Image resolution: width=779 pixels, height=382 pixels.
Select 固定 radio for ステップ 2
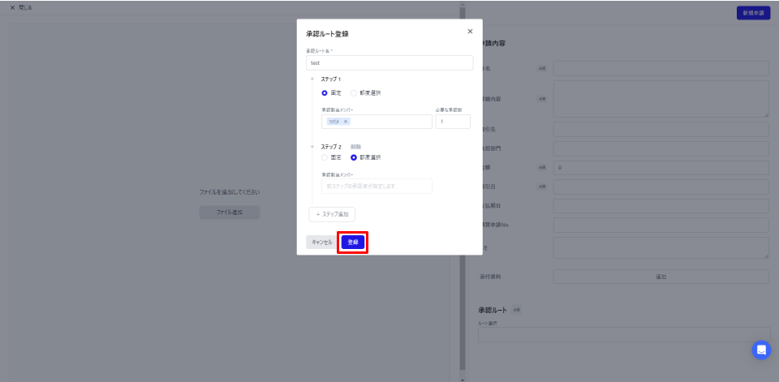(325, 157)
